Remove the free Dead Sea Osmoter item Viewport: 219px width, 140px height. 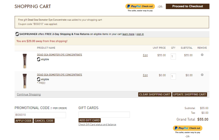[202, 75]
